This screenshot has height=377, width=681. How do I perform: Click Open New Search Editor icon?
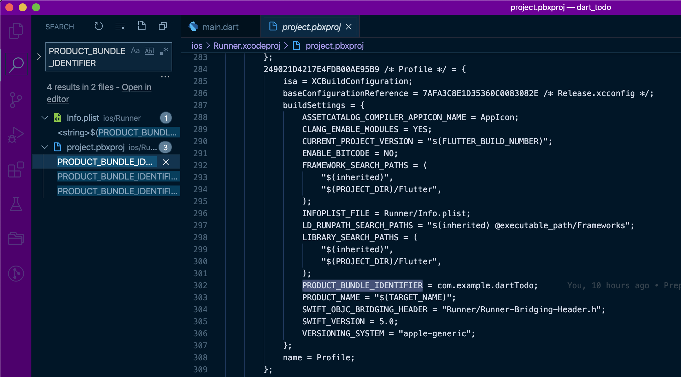(x=141, y=26)
